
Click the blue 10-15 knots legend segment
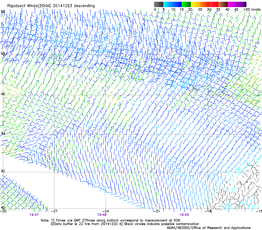177,4
